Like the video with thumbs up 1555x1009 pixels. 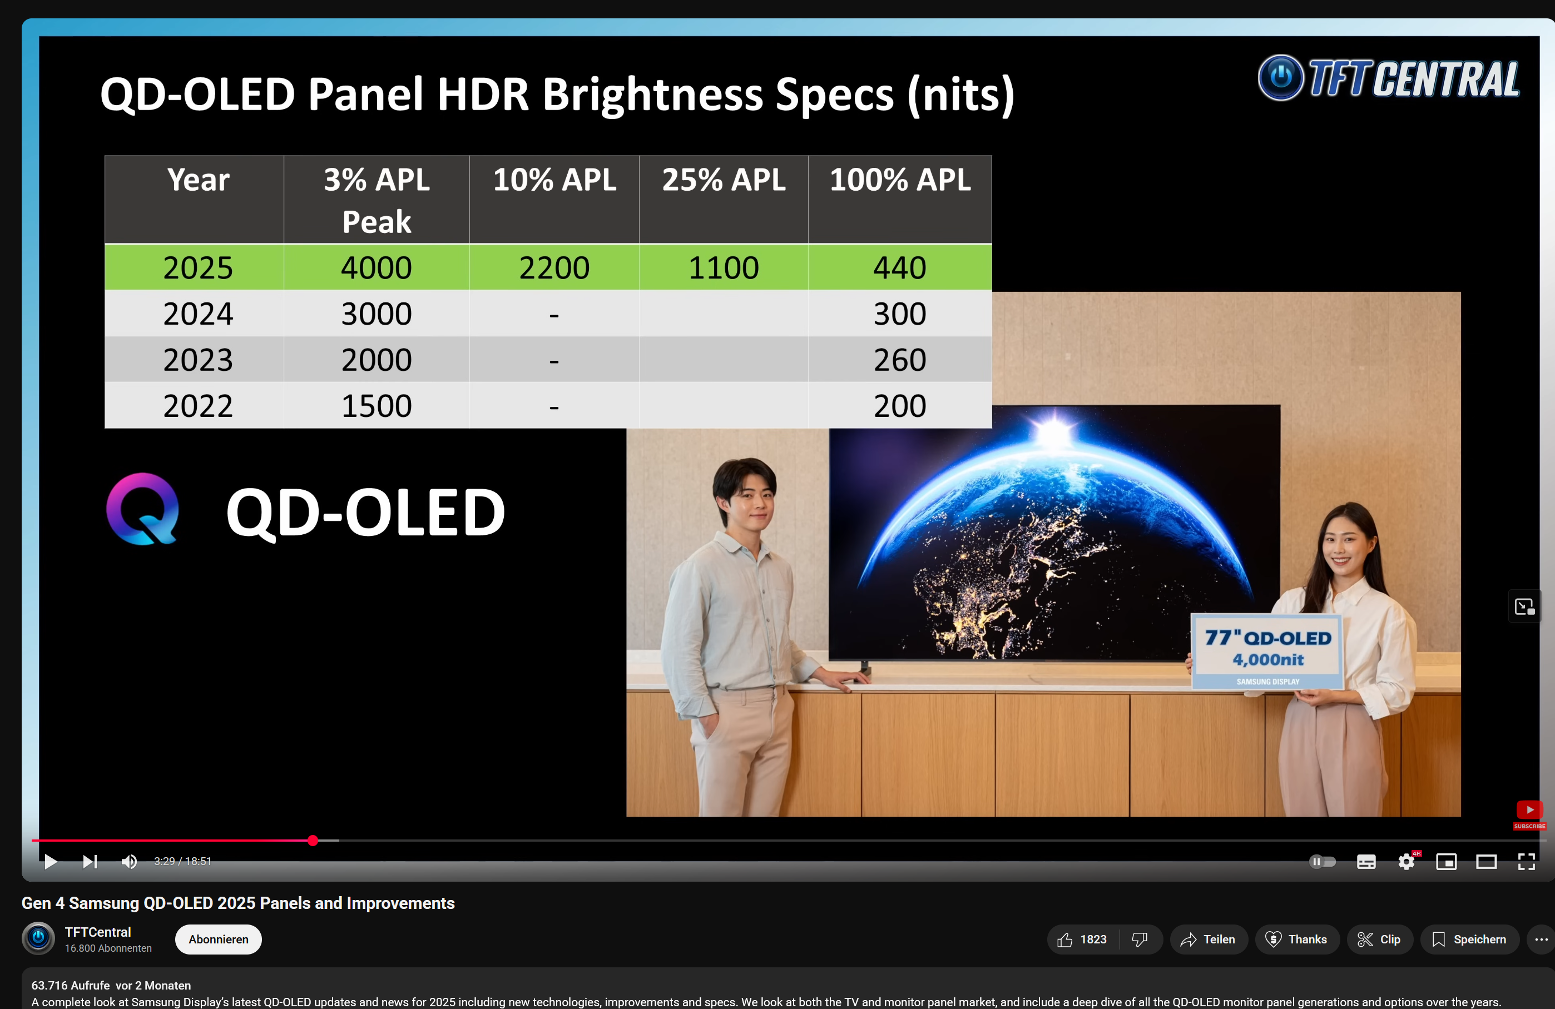point(1082,939)
